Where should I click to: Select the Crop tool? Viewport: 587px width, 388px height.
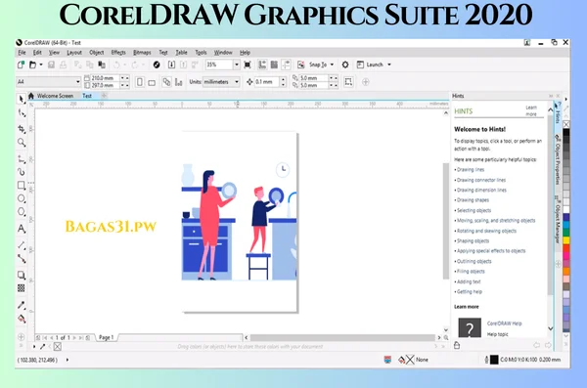click(22, 129)
